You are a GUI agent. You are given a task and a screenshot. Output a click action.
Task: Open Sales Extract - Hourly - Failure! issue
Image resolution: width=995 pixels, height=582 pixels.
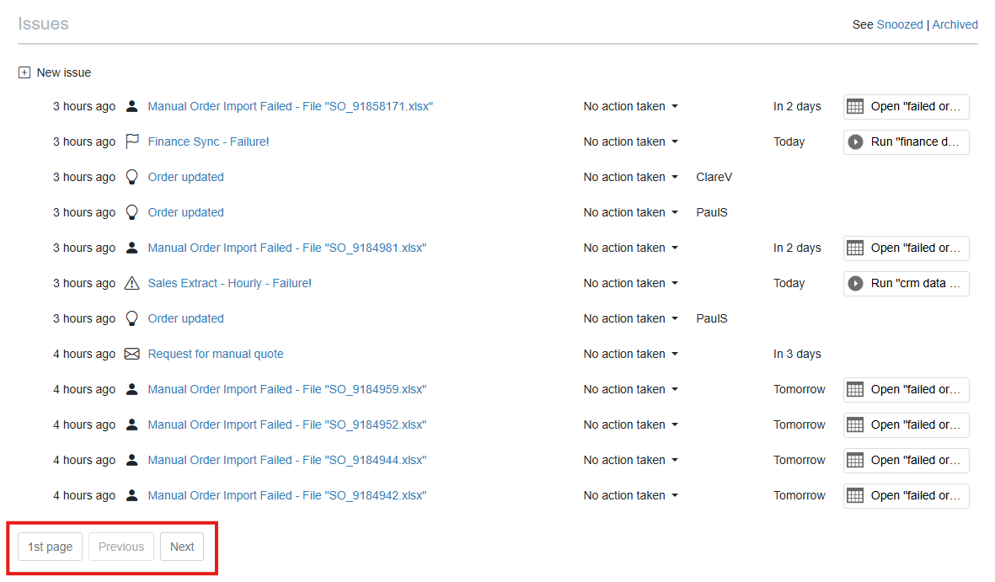tap(230, 283)
